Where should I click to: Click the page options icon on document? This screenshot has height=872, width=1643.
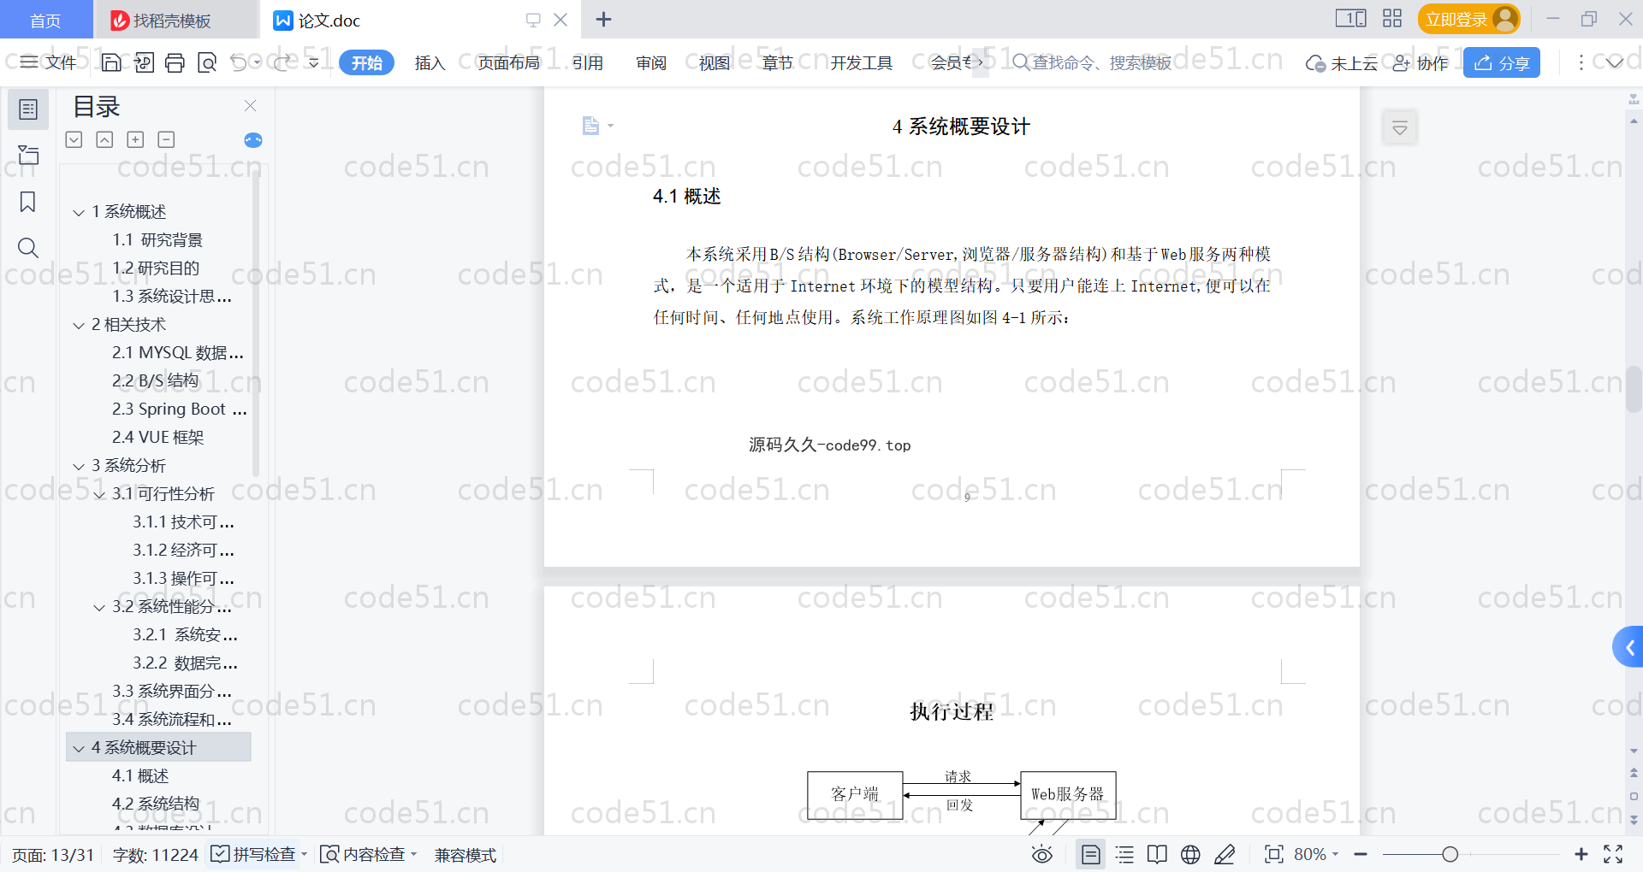(x=596, y=126)
